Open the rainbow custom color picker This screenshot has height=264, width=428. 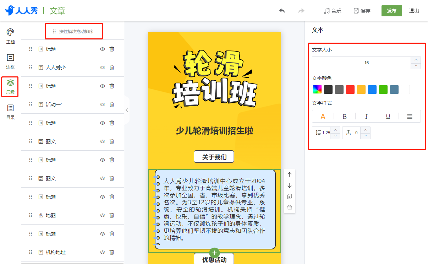pos(317,90)
